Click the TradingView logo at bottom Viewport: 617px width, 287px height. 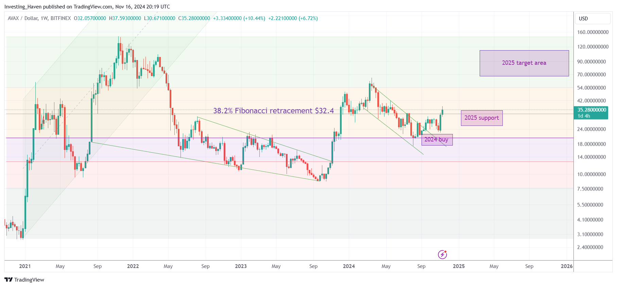(24, 280)
